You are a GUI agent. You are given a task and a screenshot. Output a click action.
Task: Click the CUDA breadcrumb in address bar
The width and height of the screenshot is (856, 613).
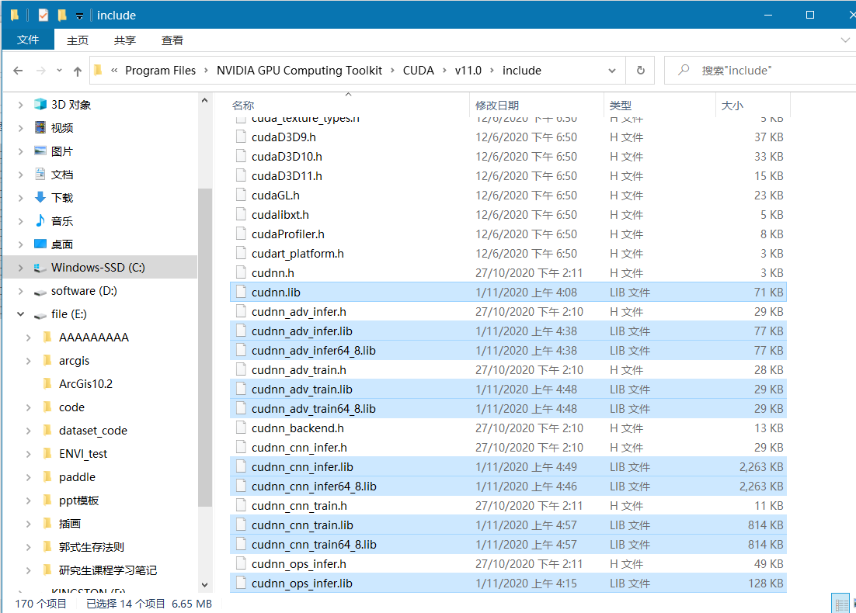pyautogui.click(x=418, y=70)
